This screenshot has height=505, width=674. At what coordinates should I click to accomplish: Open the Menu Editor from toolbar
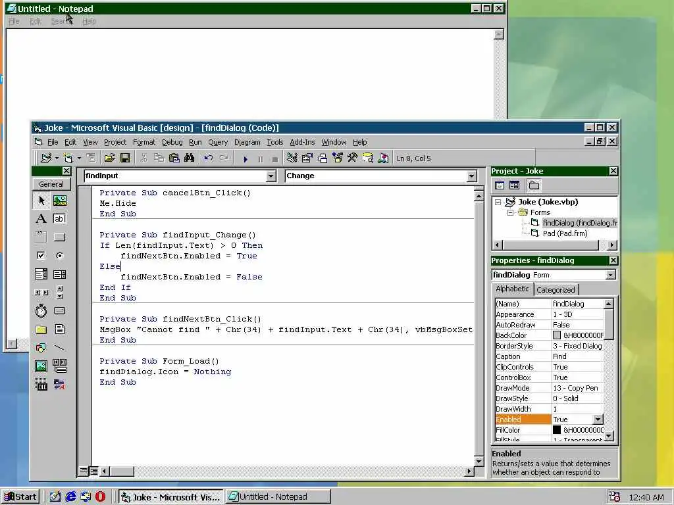point(91,158)
